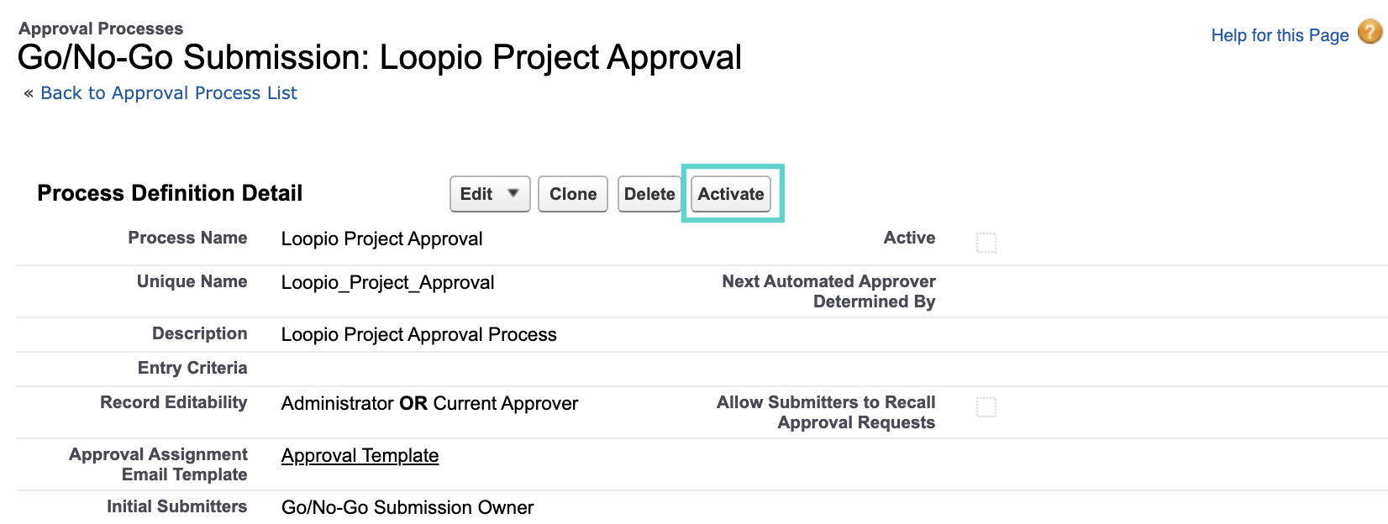Viewport: 1388px width, 524px height.
Task: Click the Process Definition Detail heading
Action: click(170, 193)
